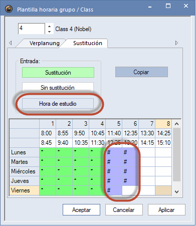The width and height of the screenshot is (196, 226).
Task: Click the 14:25 start time cell
Action: (163, 133)
